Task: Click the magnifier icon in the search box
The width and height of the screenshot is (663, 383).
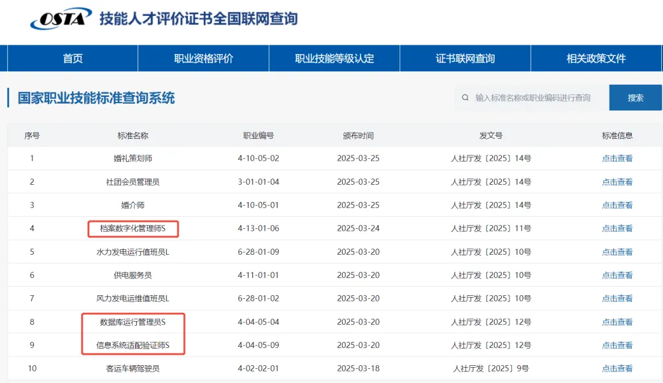Action: [x=465, y=98]
